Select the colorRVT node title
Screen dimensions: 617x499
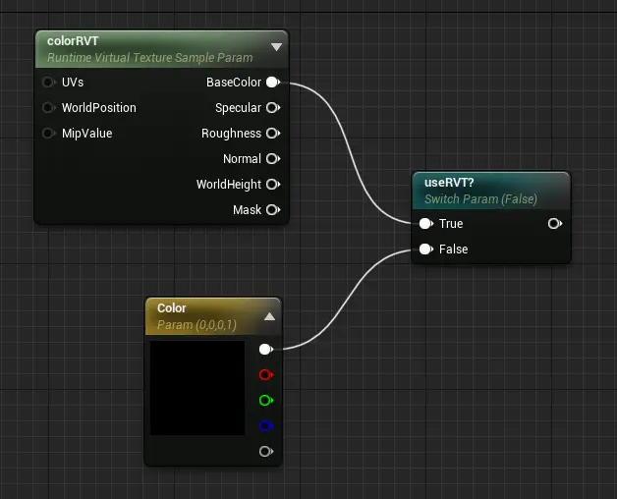point(73,41)
